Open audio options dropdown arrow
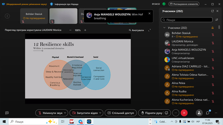Screen dimensions: 223x125 (65, 113)
